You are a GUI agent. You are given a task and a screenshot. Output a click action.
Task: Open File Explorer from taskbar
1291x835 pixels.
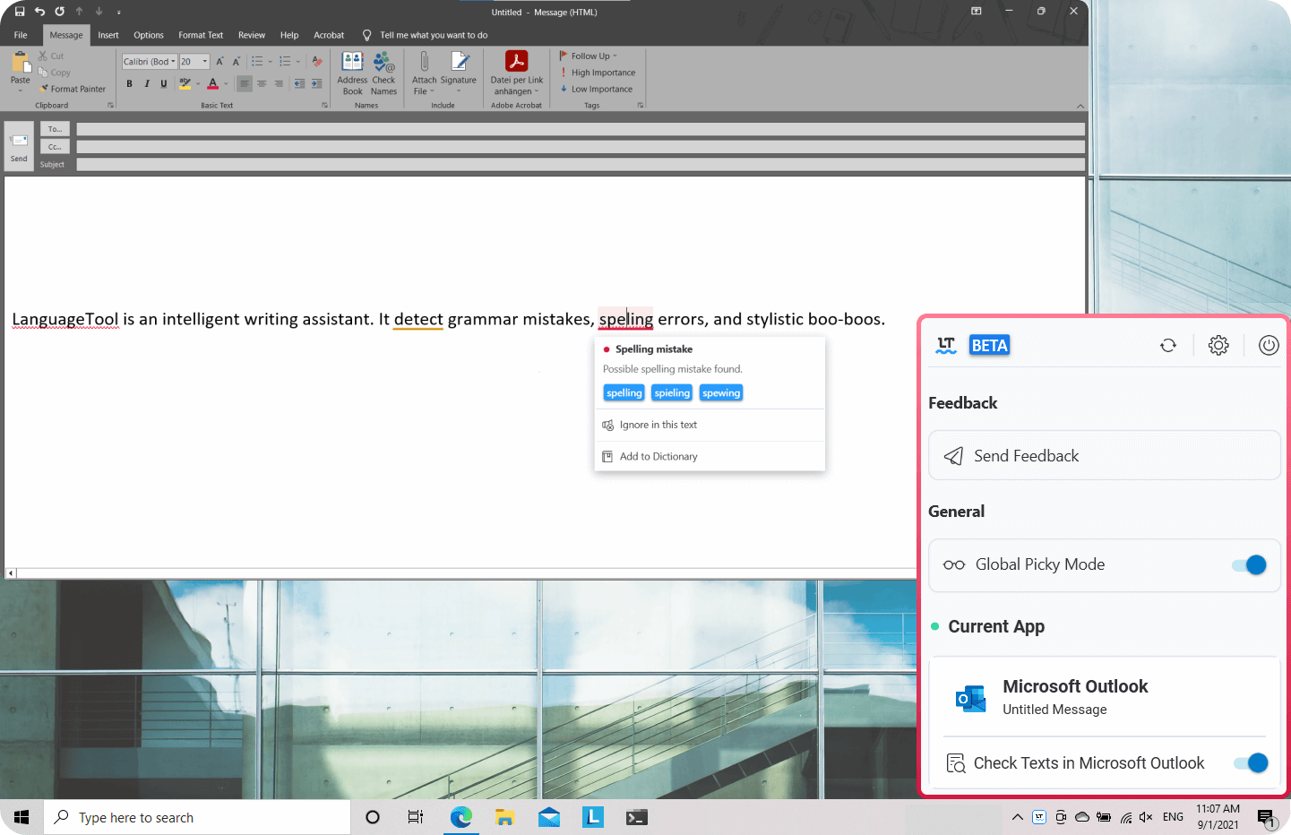pyautogui.click(x=504, y=817)
